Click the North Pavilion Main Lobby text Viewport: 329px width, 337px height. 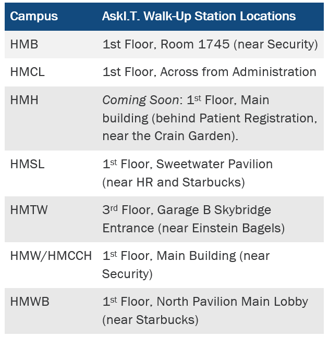coord(232,302)
